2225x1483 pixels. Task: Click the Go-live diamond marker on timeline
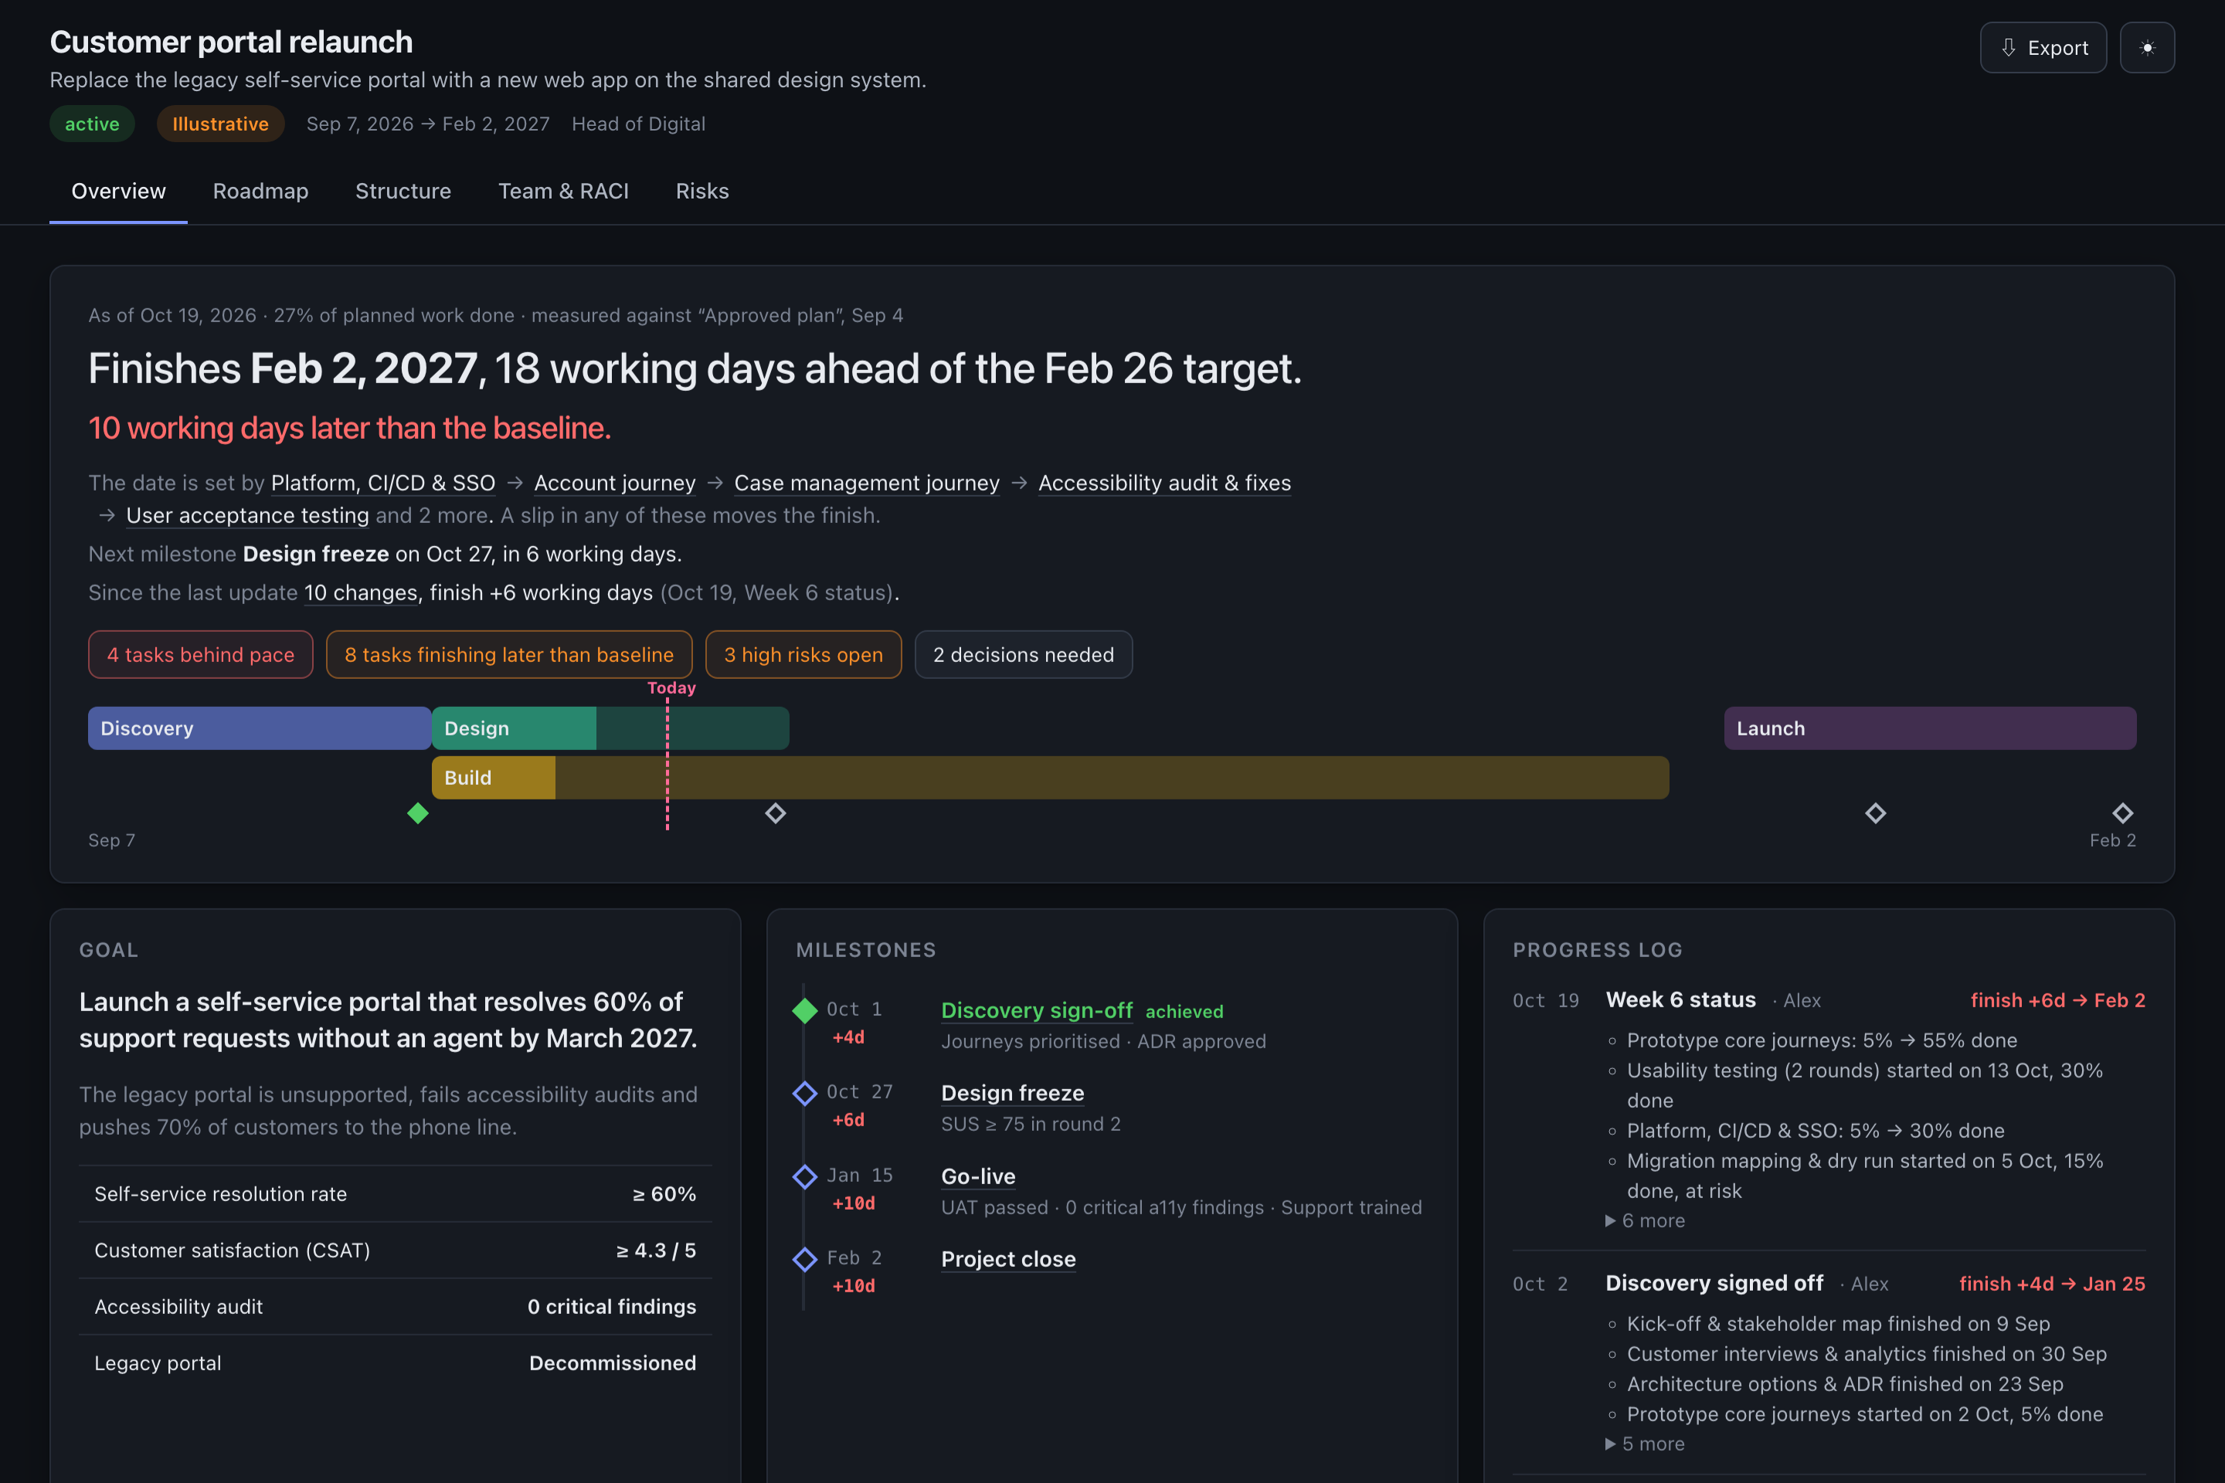pyautogui.click(x=1875, y=813)
